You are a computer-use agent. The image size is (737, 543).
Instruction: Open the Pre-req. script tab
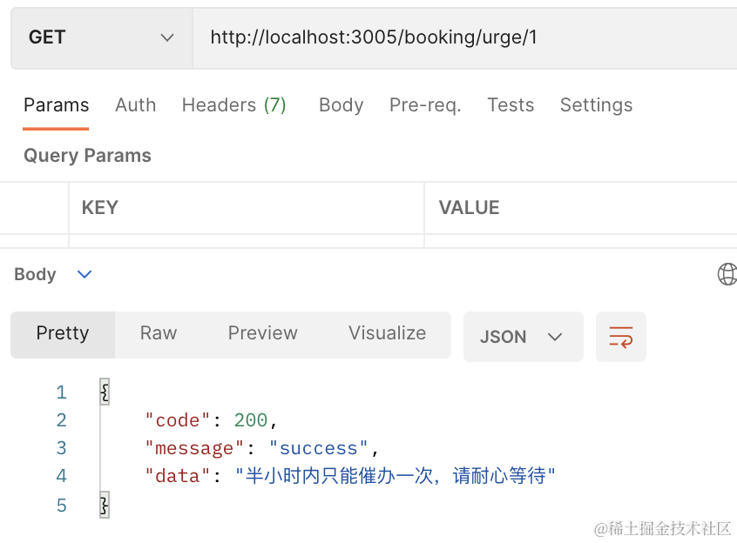(425, 105)
